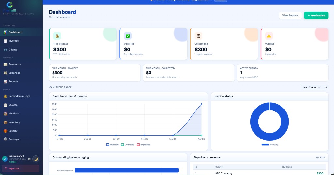
Task: Go to Dashboard in the sidebar
Action: point(21,32)
